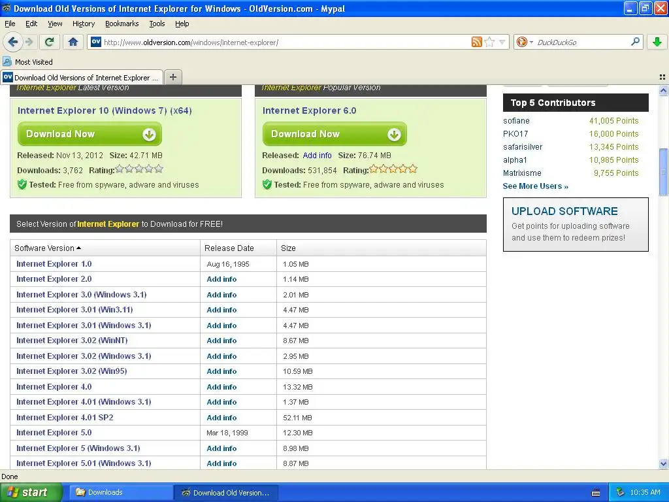Switch to Downloads folder in taskbar
Viewport: 669px width, 502px height.
coord(121,492)
